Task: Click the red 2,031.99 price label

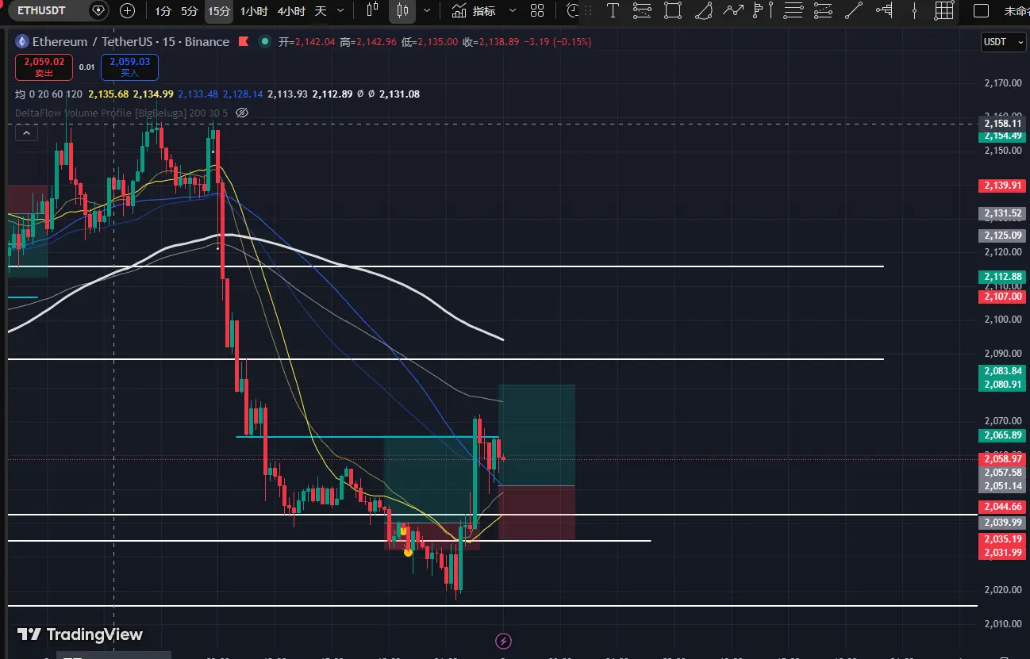Action: pos(1001,553)
